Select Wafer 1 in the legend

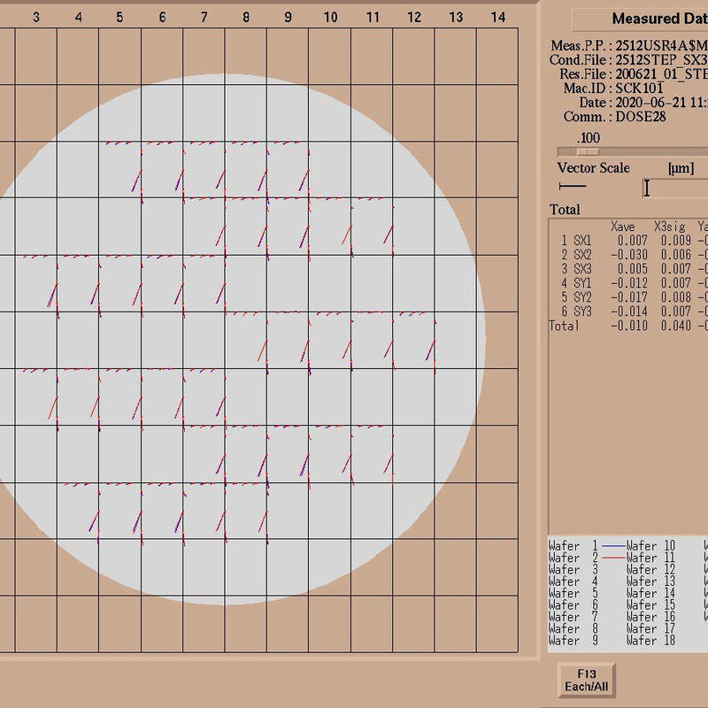click(x=573, y=546)
